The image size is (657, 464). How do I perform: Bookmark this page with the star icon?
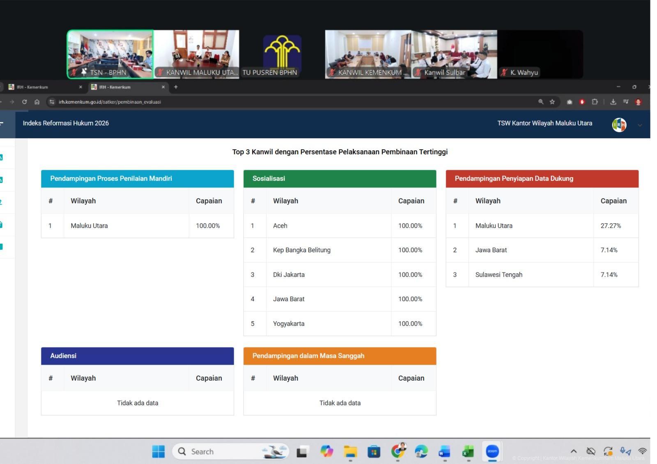point(552,102)
